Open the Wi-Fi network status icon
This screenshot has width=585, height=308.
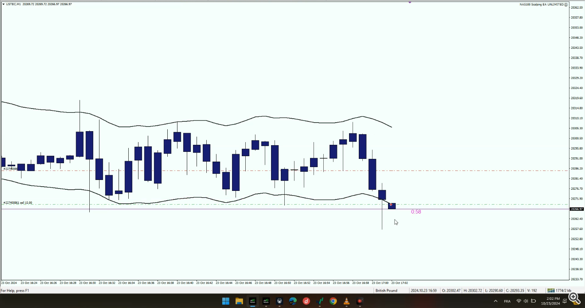(519, 301)
